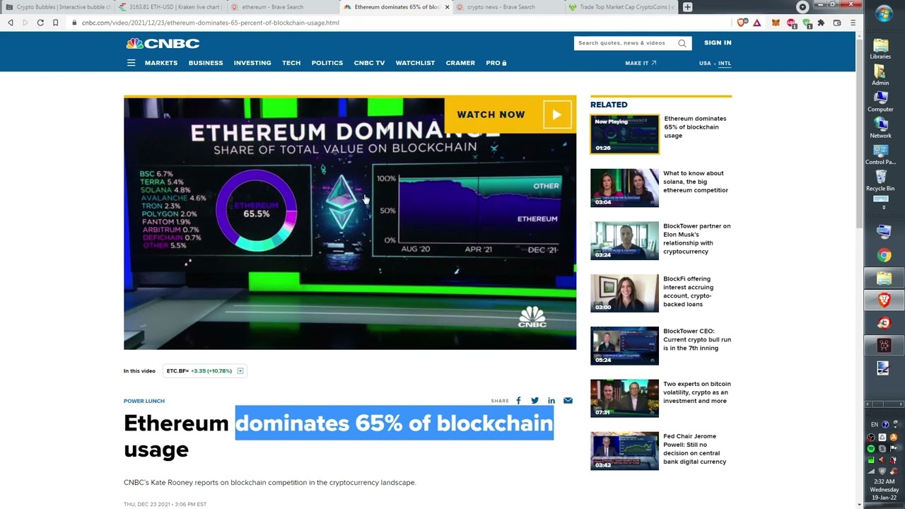The image size is (905, 509).
Task: Switch edition to USA
Action: tap(705, 63)
